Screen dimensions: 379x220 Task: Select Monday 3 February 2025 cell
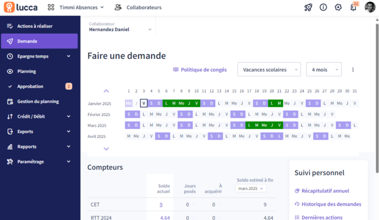144,114
